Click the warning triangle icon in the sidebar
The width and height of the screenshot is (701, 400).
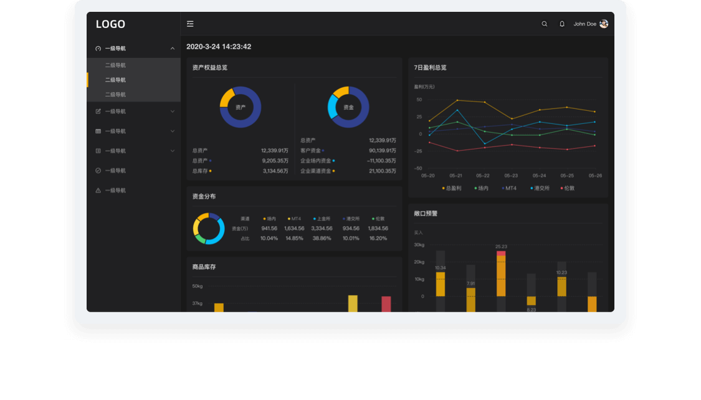pos(98,190)
